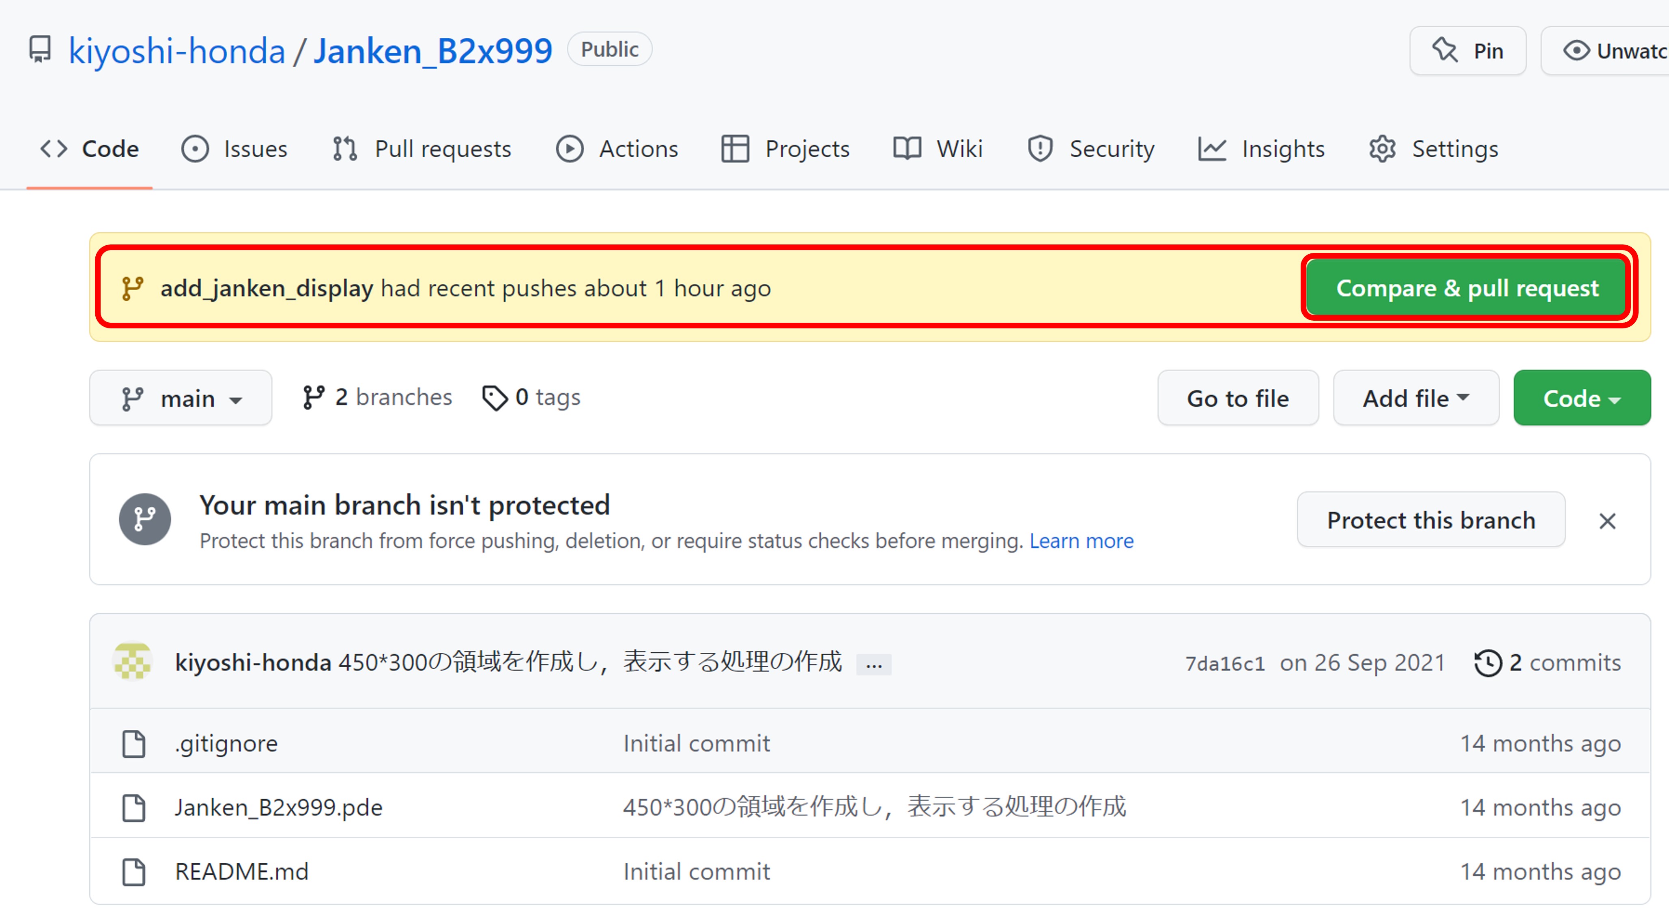Viewport: 1669px width, 915px height.
Task: Click the .gitignore file icon
Action: [x=134, y=744]
